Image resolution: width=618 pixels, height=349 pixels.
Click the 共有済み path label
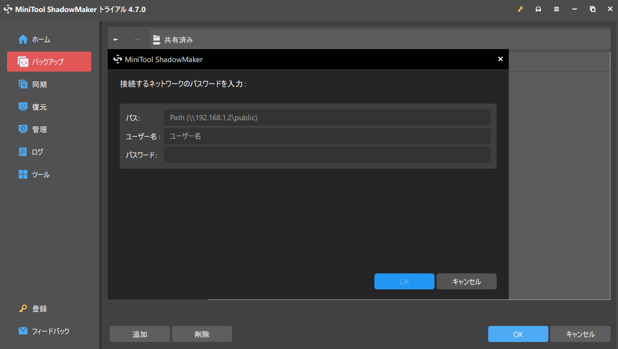tap(178, 40)
